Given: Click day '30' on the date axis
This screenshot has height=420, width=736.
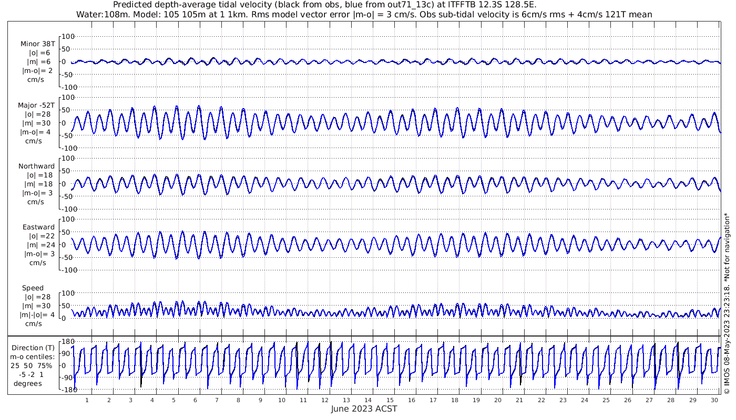Looking at the screenshot, I should 714,400.
